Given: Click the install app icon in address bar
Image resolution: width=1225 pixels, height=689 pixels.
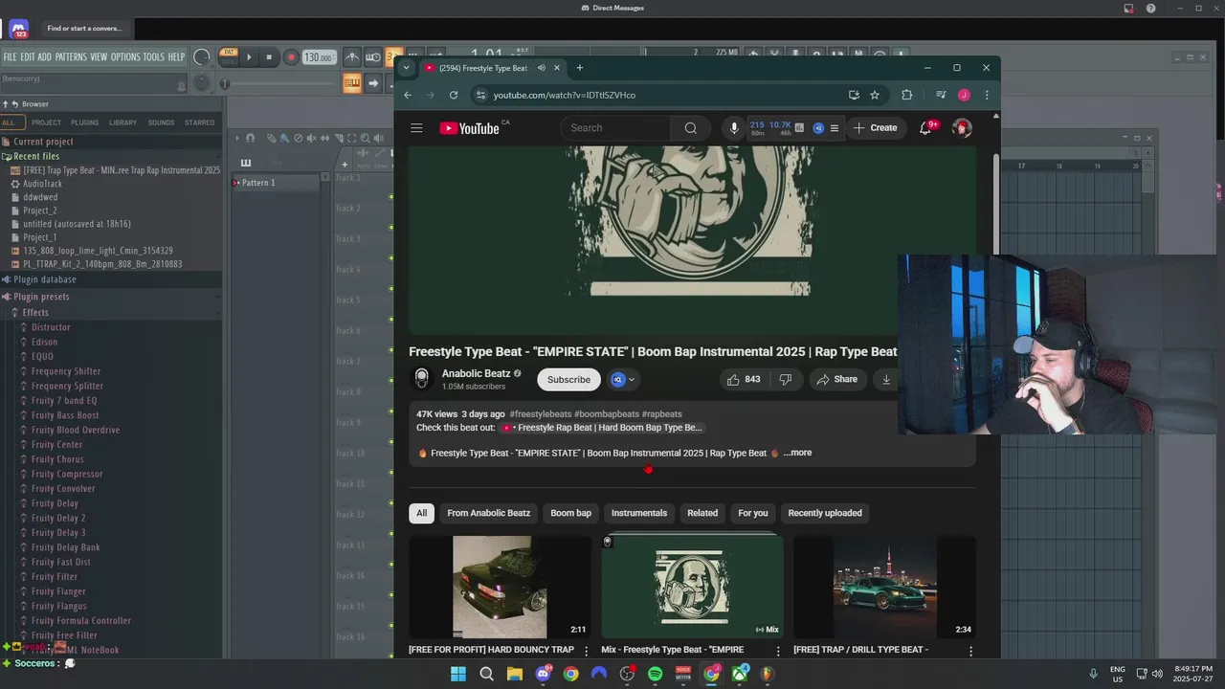Looking at the screenshot, I should pos(854,95).
